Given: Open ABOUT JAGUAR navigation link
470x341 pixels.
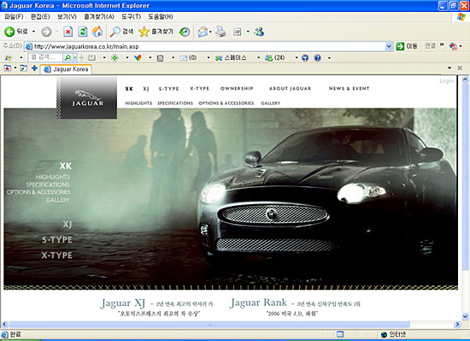Looking at the screenshot, I should (290, 88).
